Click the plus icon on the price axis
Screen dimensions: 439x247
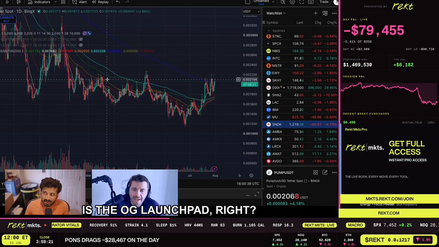click(x=238, y=79)
